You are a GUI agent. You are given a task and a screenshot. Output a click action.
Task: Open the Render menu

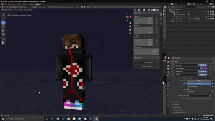point(13,4)
